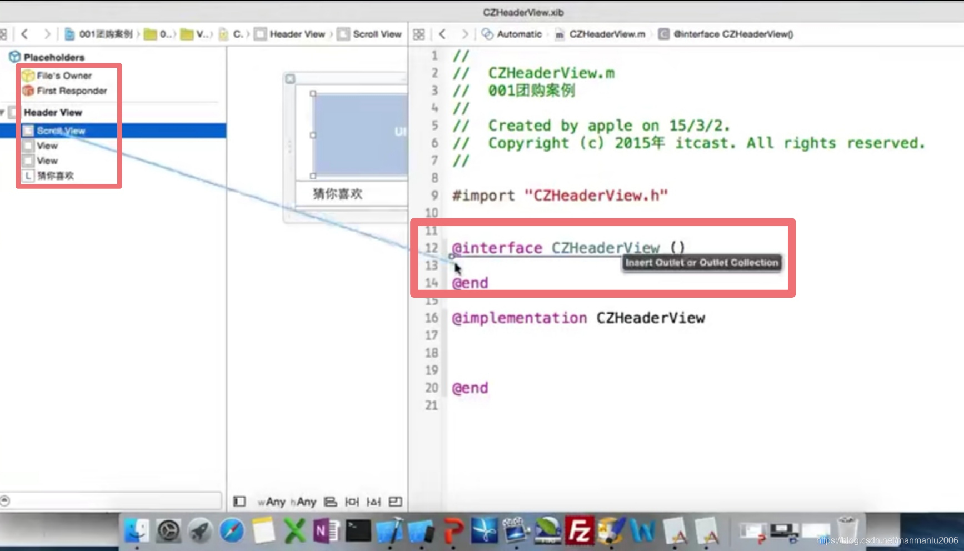Screen dimensions: 964x551
Task: Open Notes from the Dock
Action: tap(263, 530)
